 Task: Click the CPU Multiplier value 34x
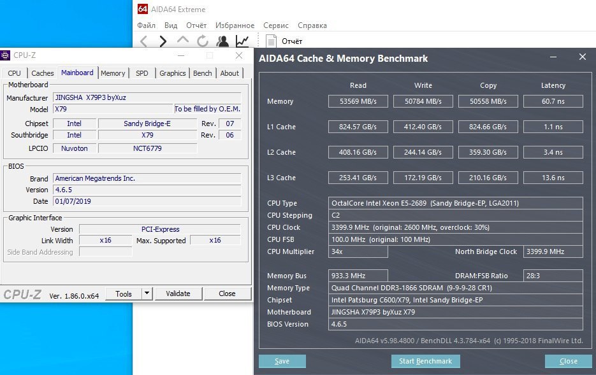point(358,251)
